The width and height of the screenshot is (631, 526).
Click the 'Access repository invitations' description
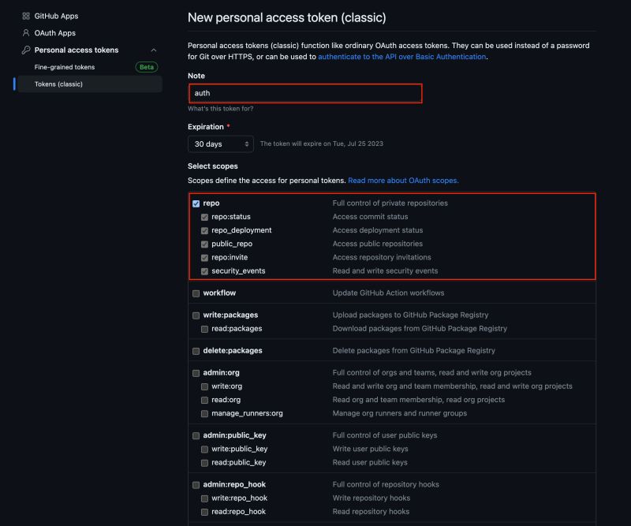pos(382,257)
